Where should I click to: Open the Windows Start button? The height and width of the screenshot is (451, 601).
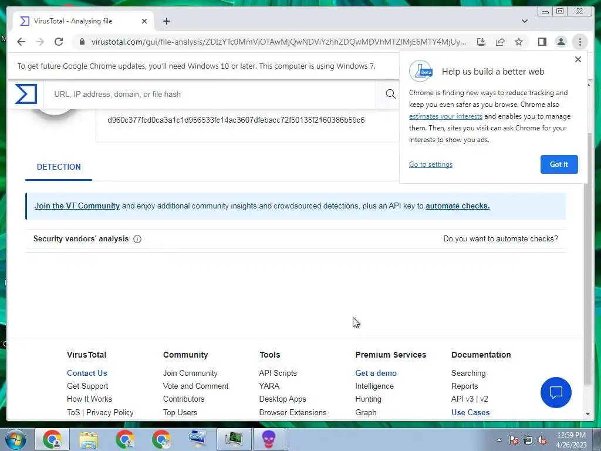15,439
